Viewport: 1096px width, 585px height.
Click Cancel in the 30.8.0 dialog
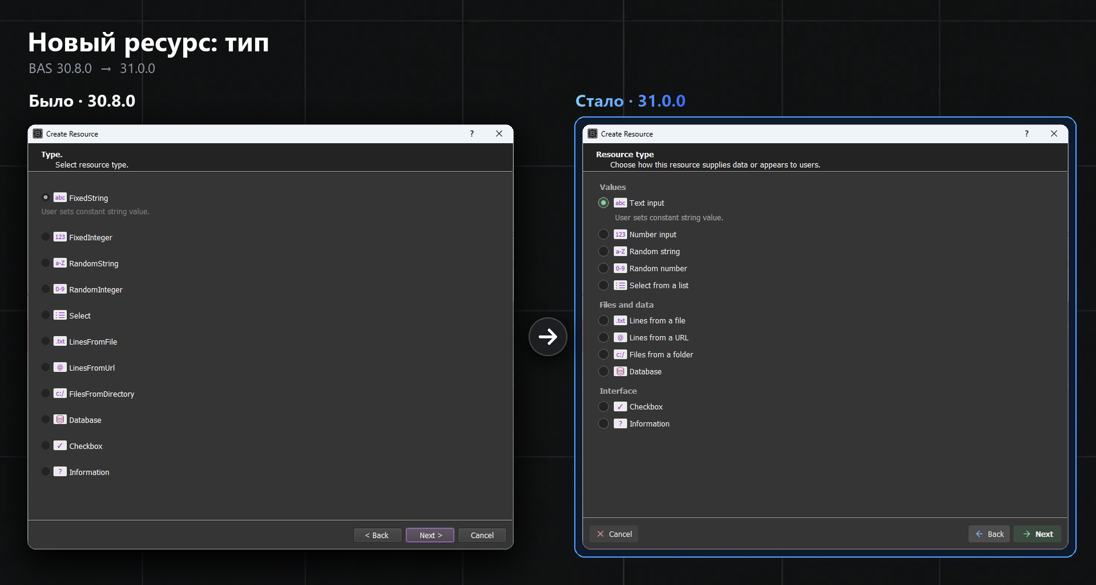(482, 535)
